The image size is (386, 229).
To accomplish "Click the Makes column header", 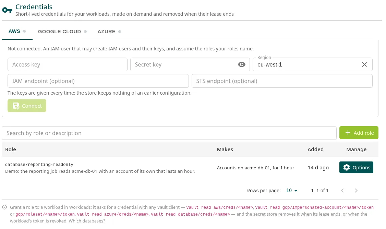I will click(x=225, y=149).
